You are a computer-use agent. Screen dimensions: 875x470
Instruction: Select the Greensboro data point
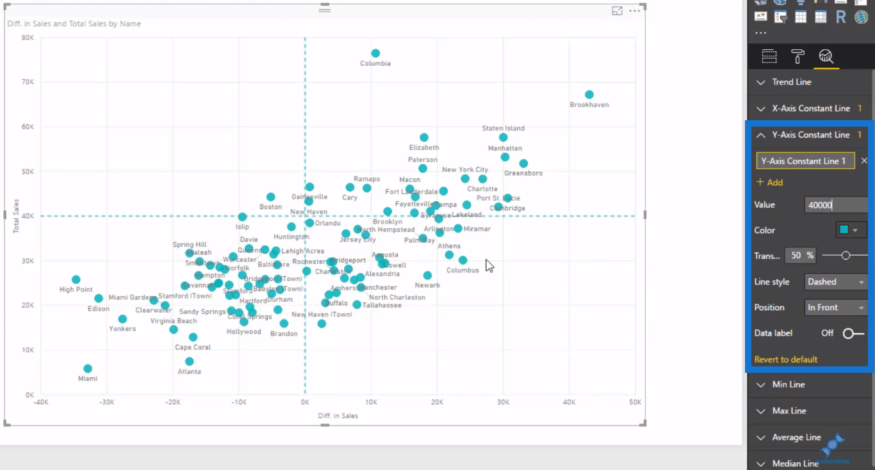click(x=523, y=164)
